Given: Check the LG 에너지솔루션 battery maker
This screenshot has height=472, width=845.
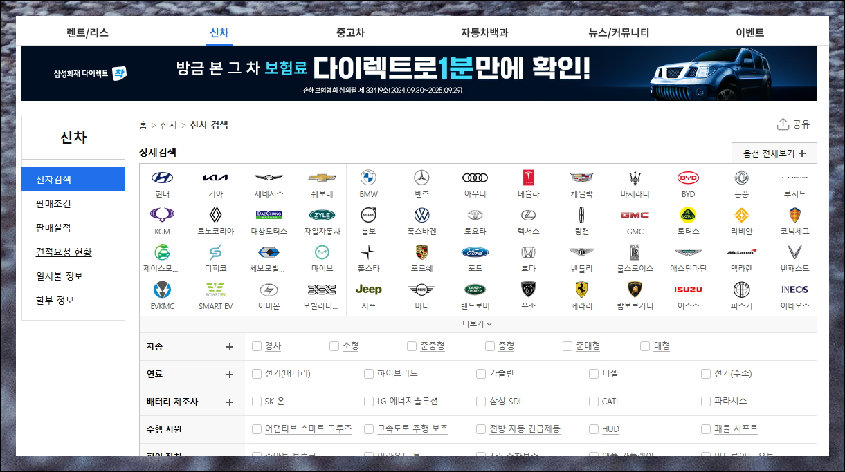Looking at the screenshot, I should (x=369, y=401).
